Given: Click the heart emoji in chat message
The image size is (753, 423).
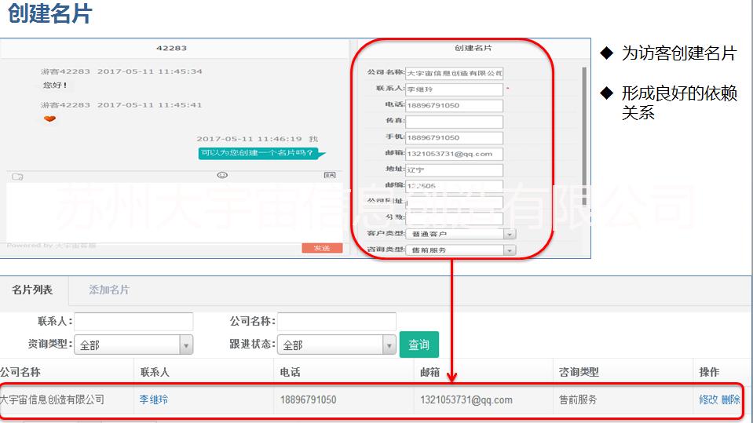Looking at the screenshot, I should point(49,119).
